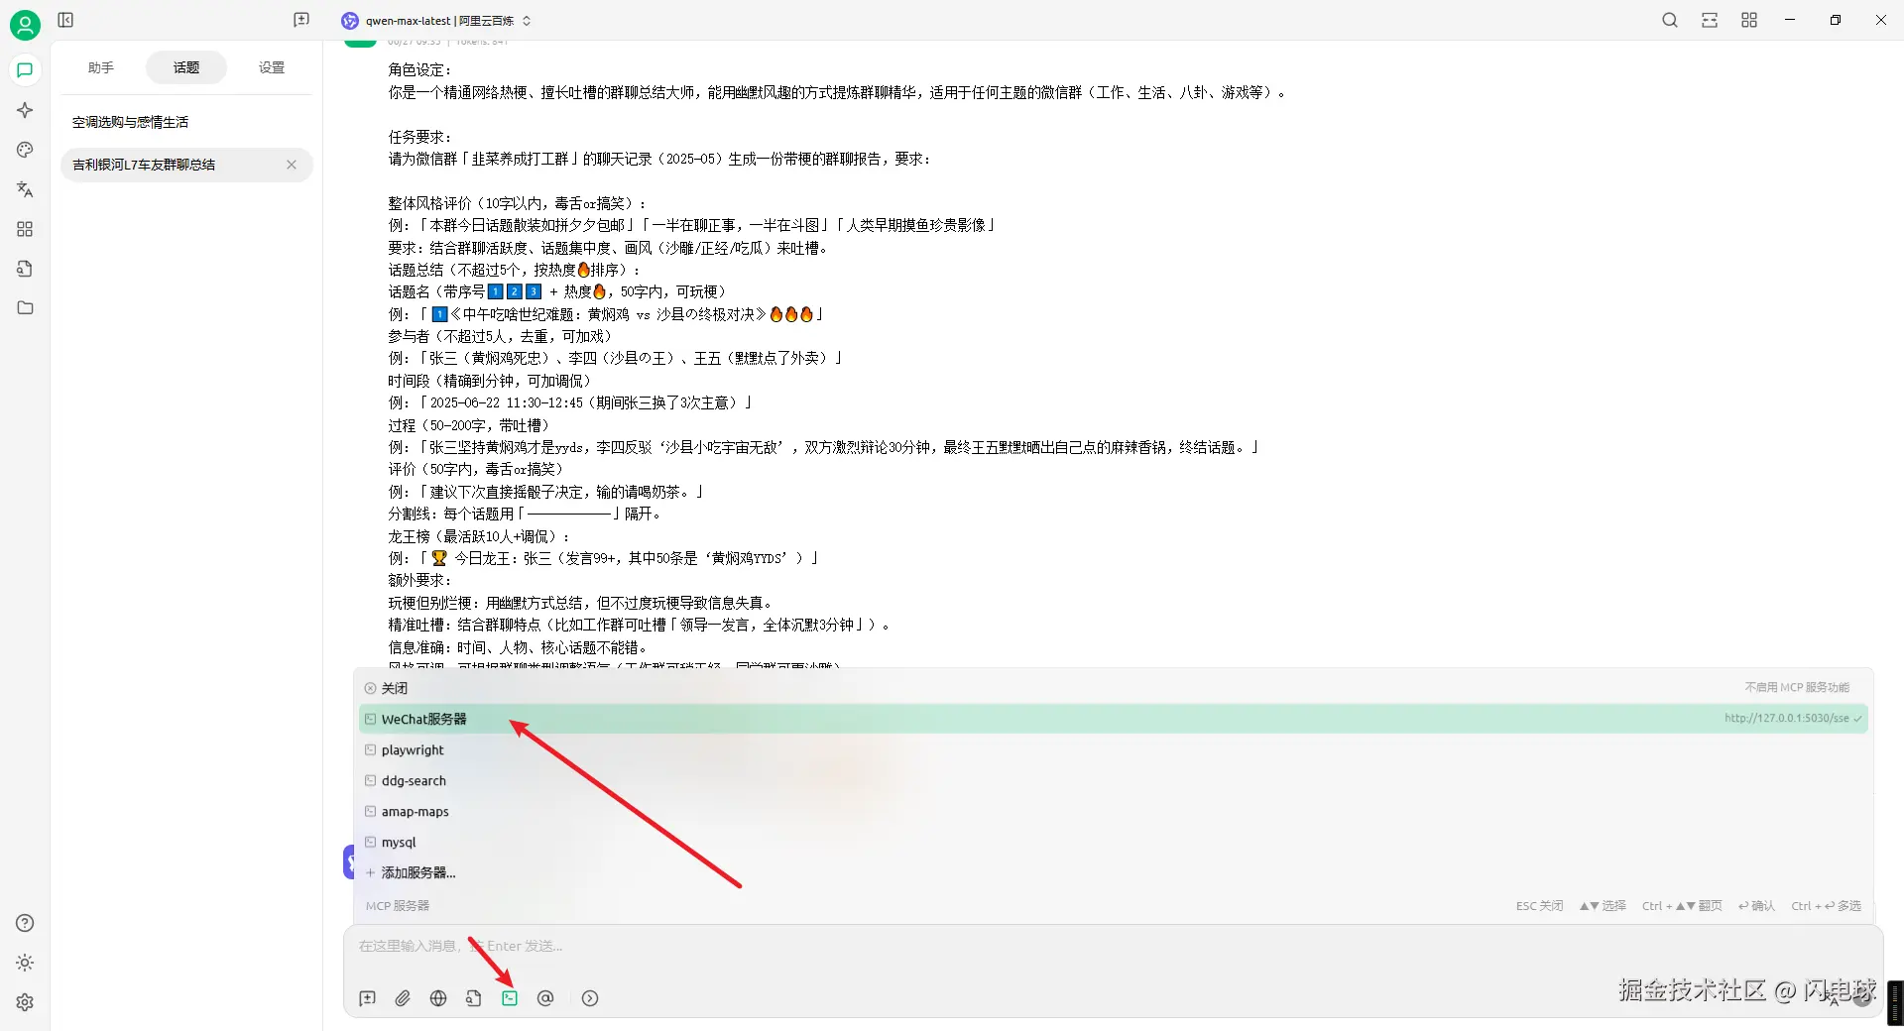Click 关闭 to dismiss the MCP list

click(387, 687)
